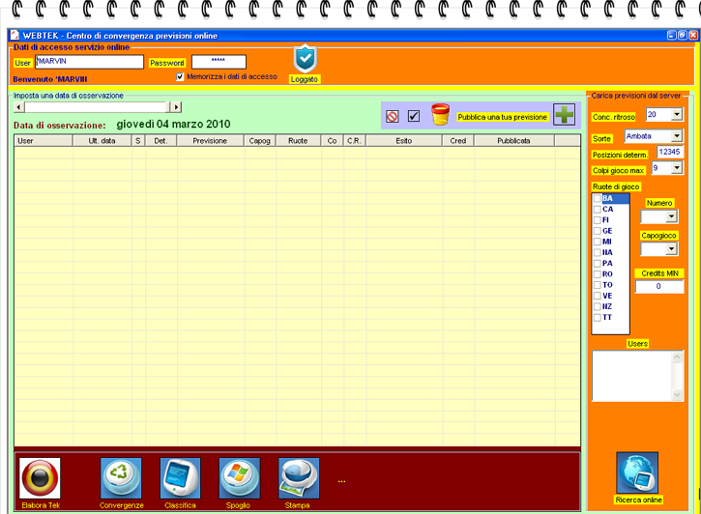Screen dimensions: 701x514
Task: Click the Password input field
Action: (219, 62)
